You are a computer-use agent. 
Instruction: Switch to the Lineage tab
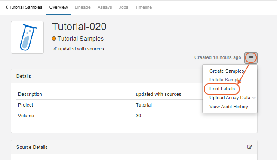tap(83, 7)
